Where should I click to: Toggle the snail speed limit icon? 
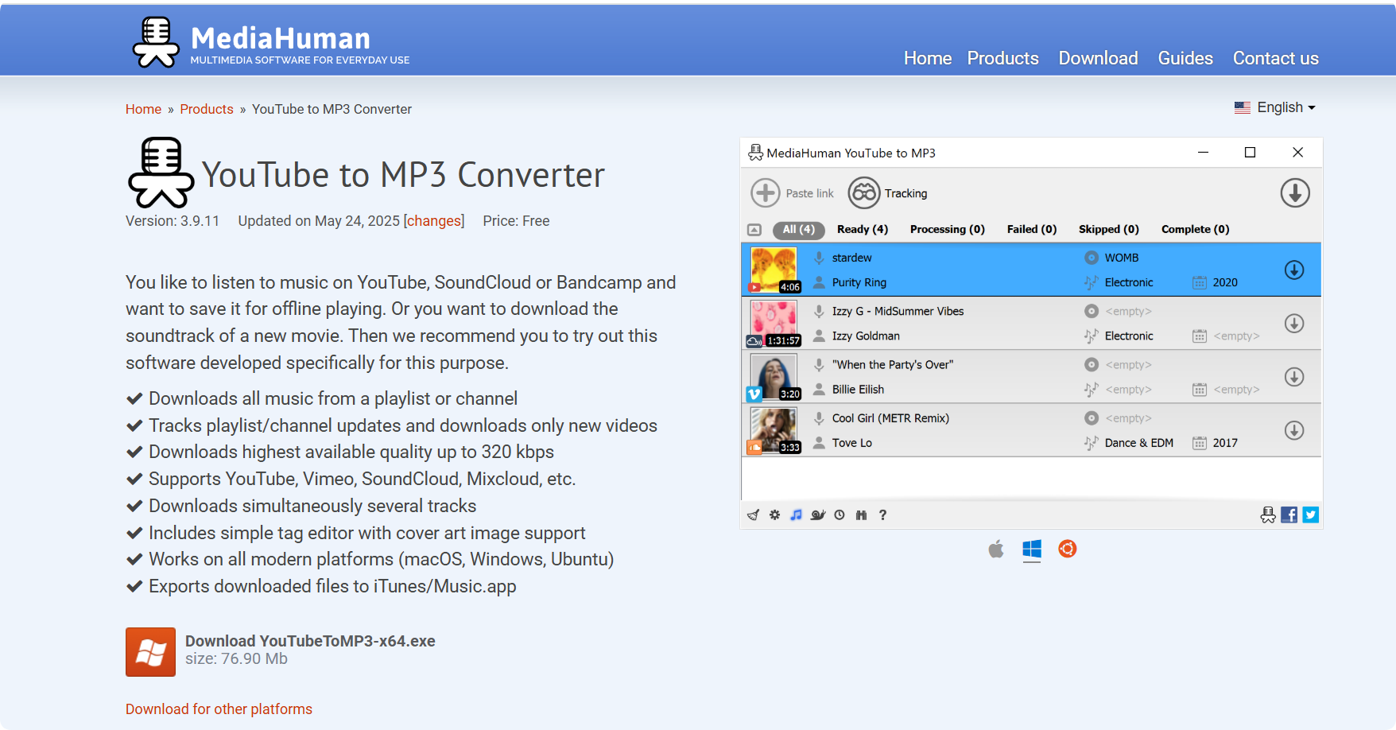point(817,515)
